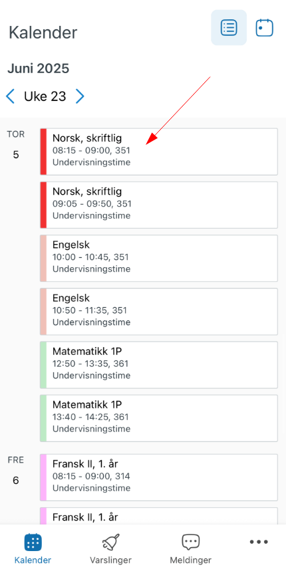Open Matematikk 1P 12:50 lesson
Image resolution: width=286 pixels, height=579 pixels.
click(159, 365)
